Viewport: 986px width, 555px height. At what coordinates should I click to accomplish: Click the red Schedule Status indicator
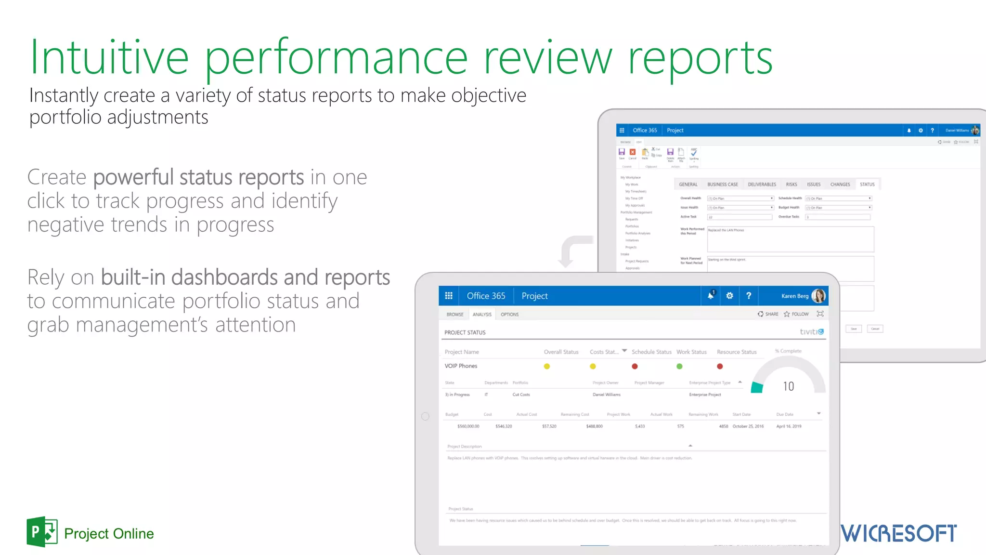coord(635,366)
